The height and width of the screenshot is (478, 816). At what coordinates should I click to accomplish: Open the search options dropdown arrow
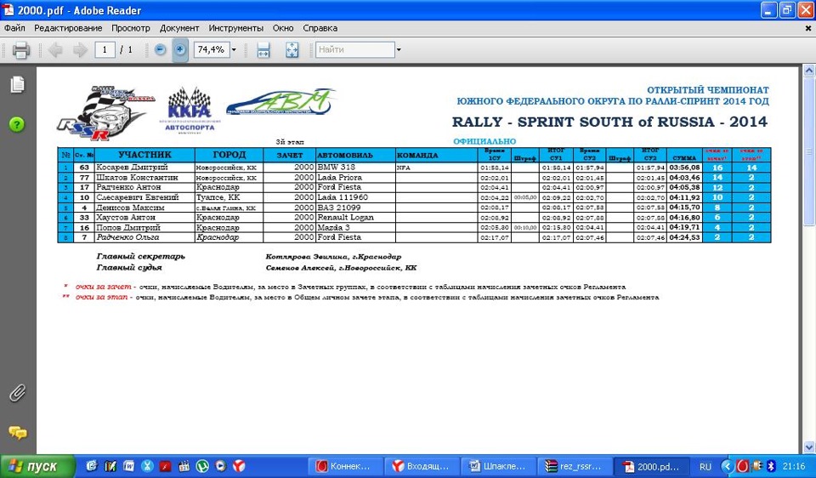(x=399, y=50)
